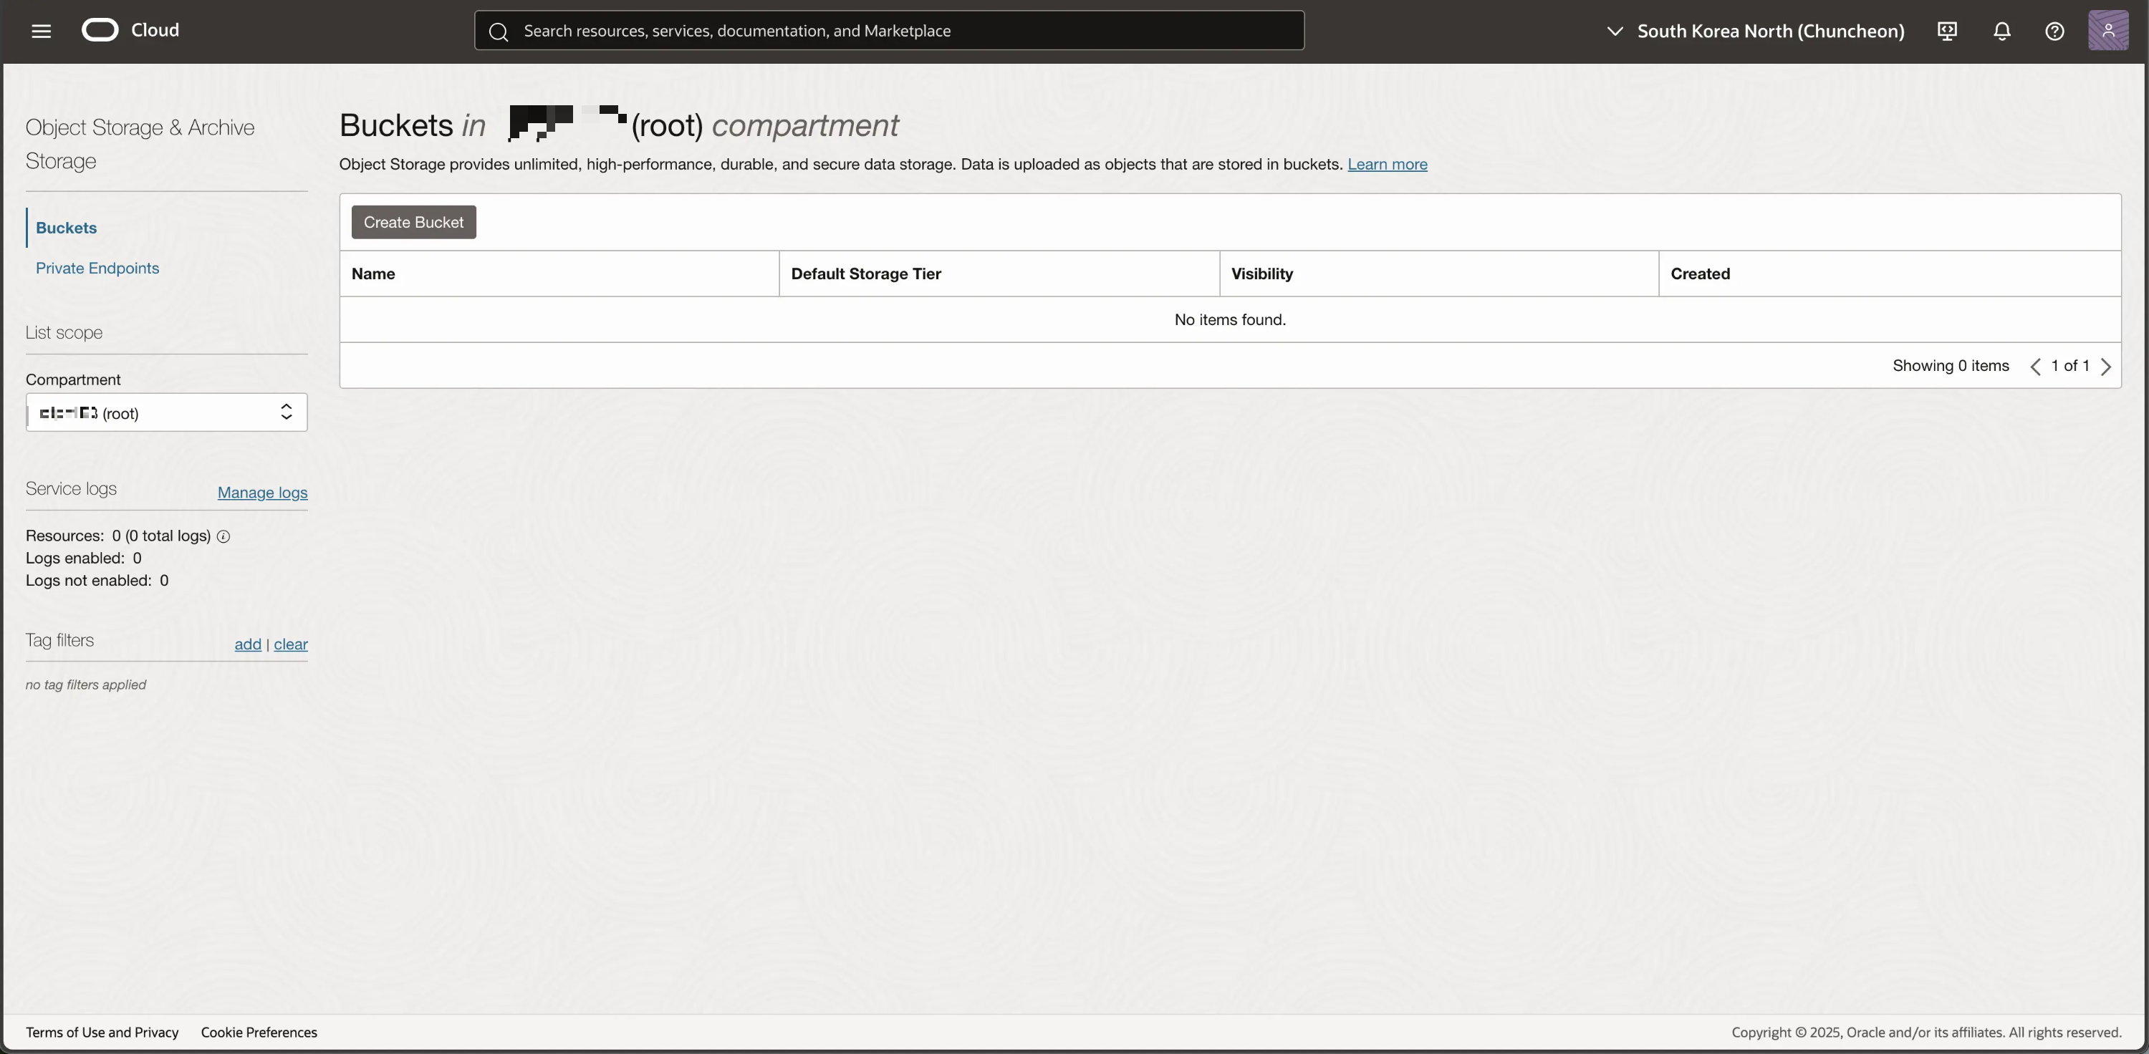Click the search magnifier icon

coord(499,32)
